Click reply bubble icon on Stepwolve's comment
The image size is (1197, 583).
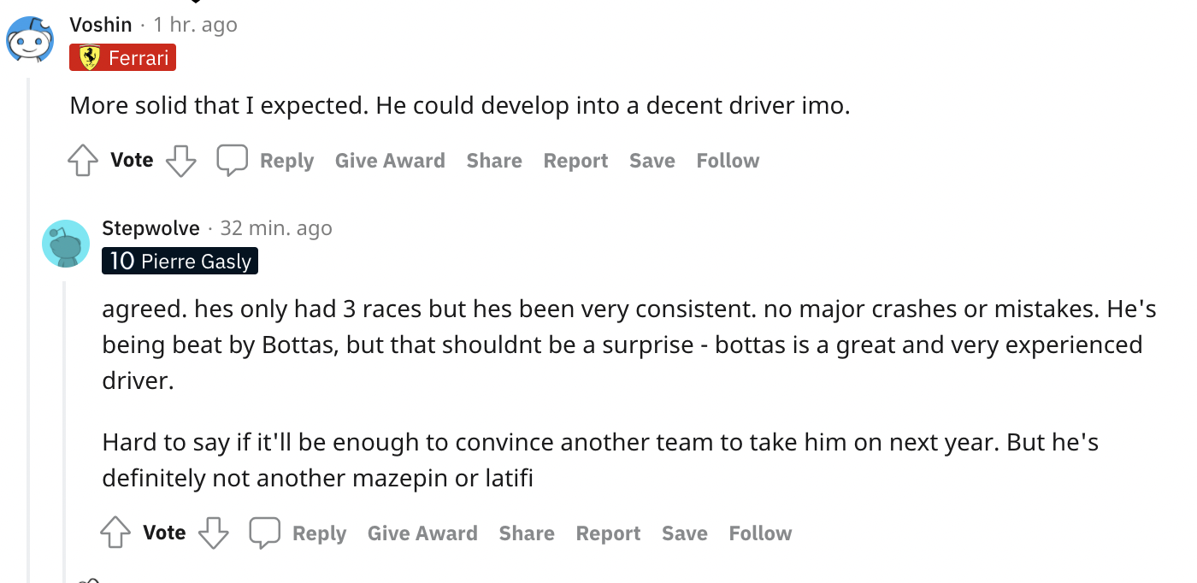(x=264, y=533)
